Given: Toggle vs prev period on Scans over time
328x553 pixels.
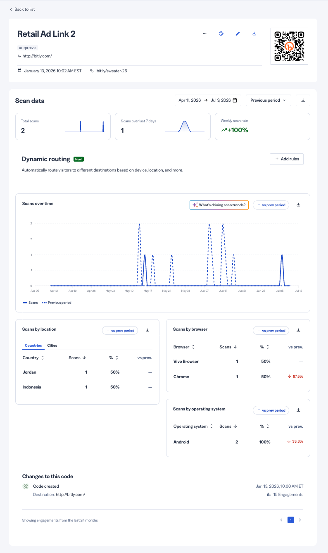Looking at the screenshot, I should 271,205.
